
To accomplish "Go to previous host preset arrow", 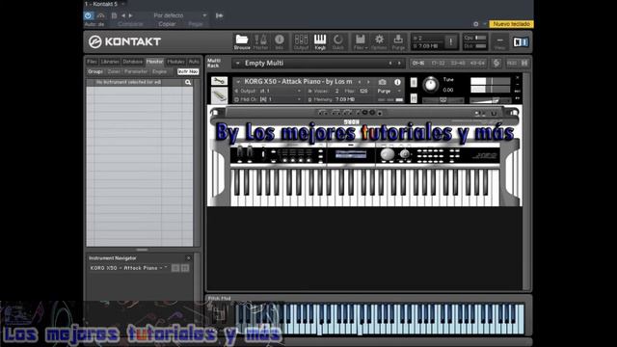I will [x=123, y=15].
